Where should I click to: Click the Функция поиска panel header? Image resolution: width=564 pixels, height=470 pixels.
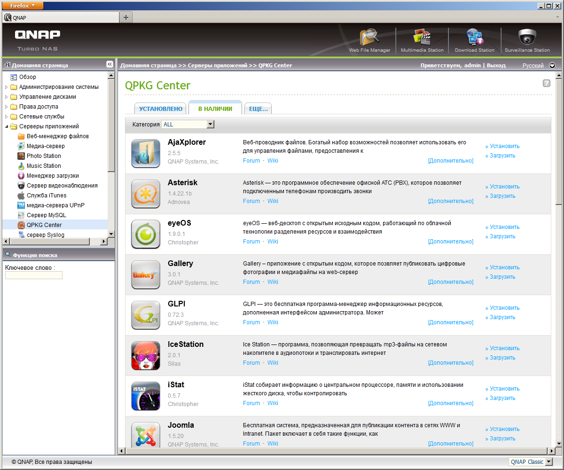coord(58,255)
